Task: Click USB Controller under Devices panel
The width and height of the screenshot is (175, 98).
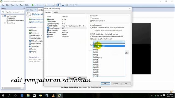Action: click(x=35, y=44)
